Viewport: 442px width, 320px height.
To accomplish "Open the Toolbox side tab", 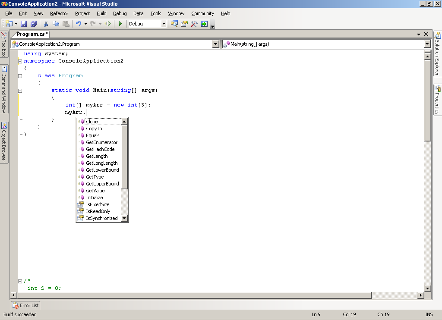I will click(4, 44).
